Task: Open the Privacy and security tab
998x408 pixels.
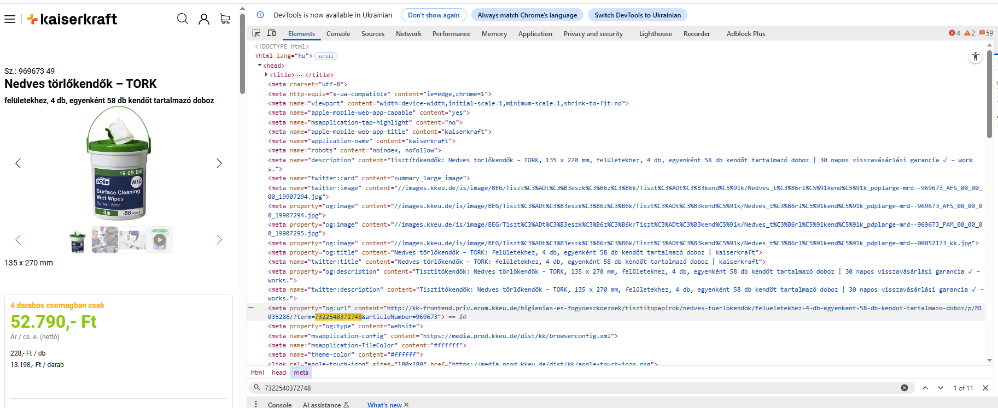Action: click(x=593, y=34)
